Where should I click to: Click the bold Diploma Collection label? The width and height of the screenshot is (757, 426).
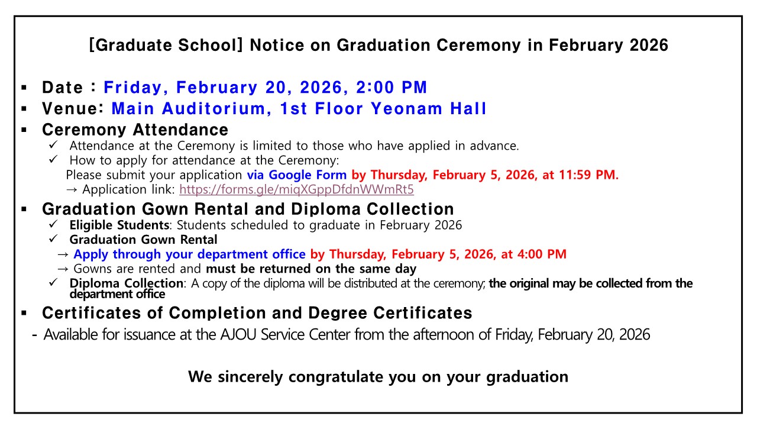[x=126, y=283]
